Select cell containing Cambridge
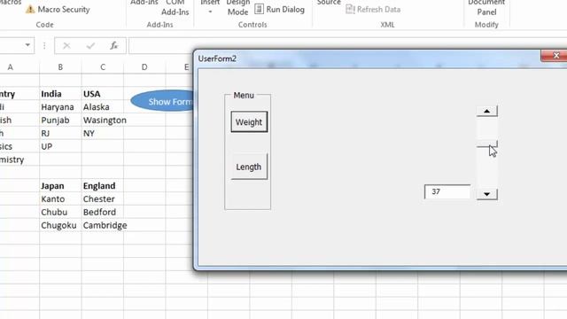Image resolution: width=567 pixels, height=319 pixels. pyautogui.click(x=103, y=225)
